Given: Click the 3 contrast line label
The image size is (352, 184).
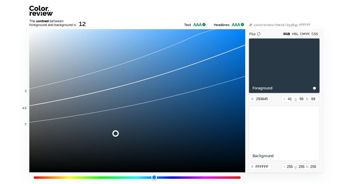Looking at the screenshot, I should [26, 91].
